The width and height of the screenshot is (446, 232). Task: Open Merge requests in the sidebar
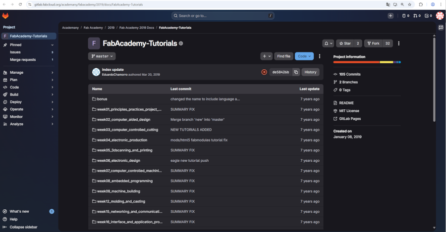coord(28,60)
